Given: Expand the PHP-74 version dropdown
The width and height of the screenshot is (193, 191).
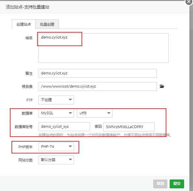Looking at the screenshot, I should 56,147.
